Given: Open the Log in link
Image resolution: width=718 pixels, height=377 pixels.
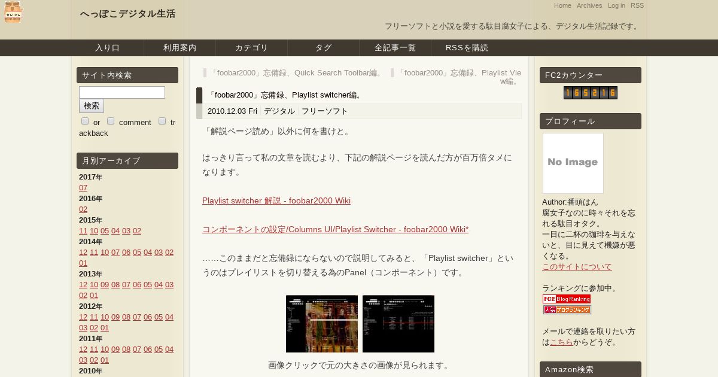Looking at the screenshot, I should click(616, 5).
